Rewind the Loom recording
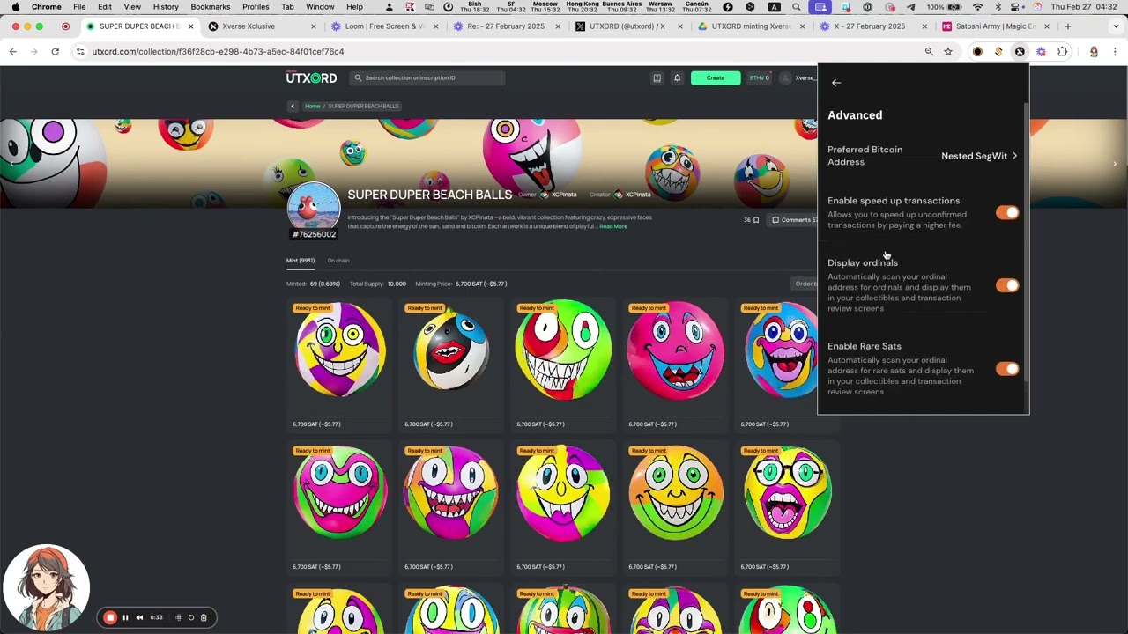Screen dimensions: 1128x634 coord(139,617)
